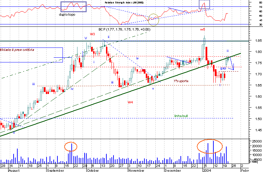The width and height of the screenshot is (263, 172).
Task: Click the BCP price header with OHLC values
Action: click(124, 30)
